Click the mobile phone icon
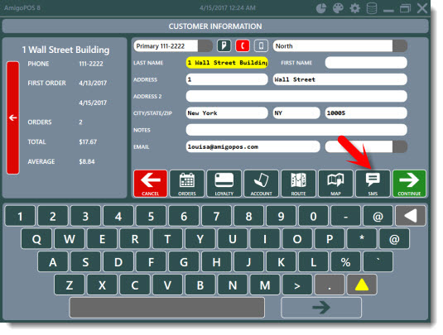The image size is (443, 335). 261,45
